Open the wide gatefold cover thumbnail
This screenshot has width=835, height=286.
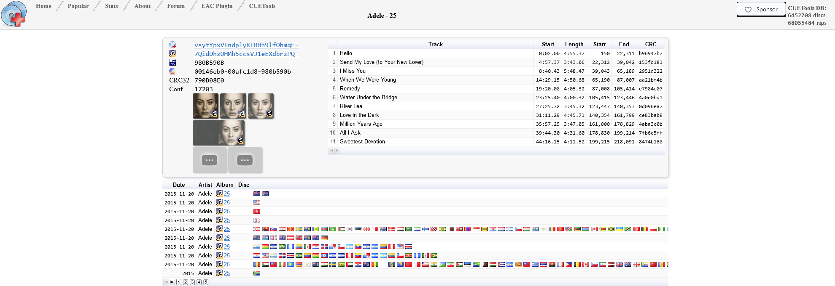click(219, 133)
